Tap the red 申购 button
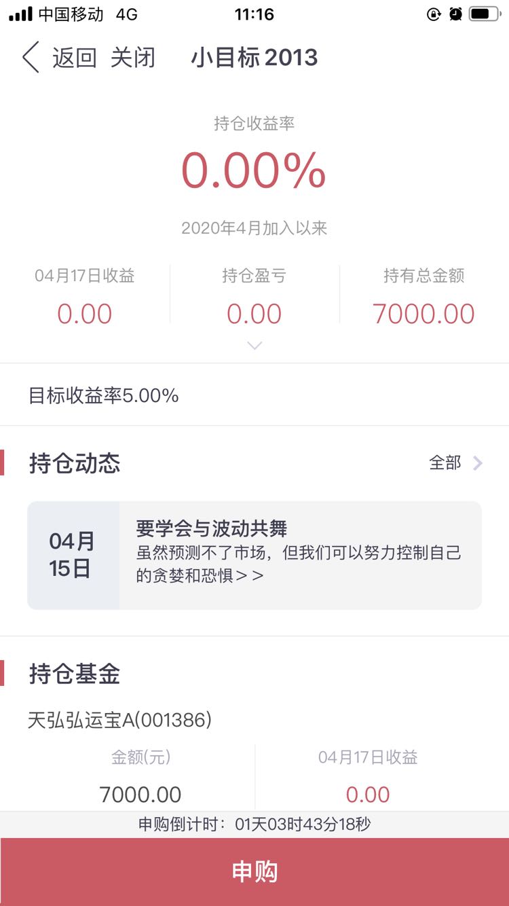This screenshot has height=906, width=509. (x=254, y=872)
